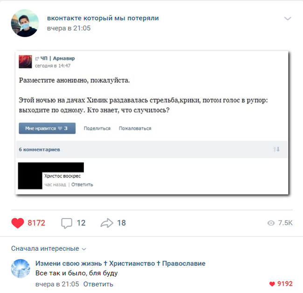Toggle comment order arrows in embedded post
Viewport: 303px width, 293px height.
276,149
